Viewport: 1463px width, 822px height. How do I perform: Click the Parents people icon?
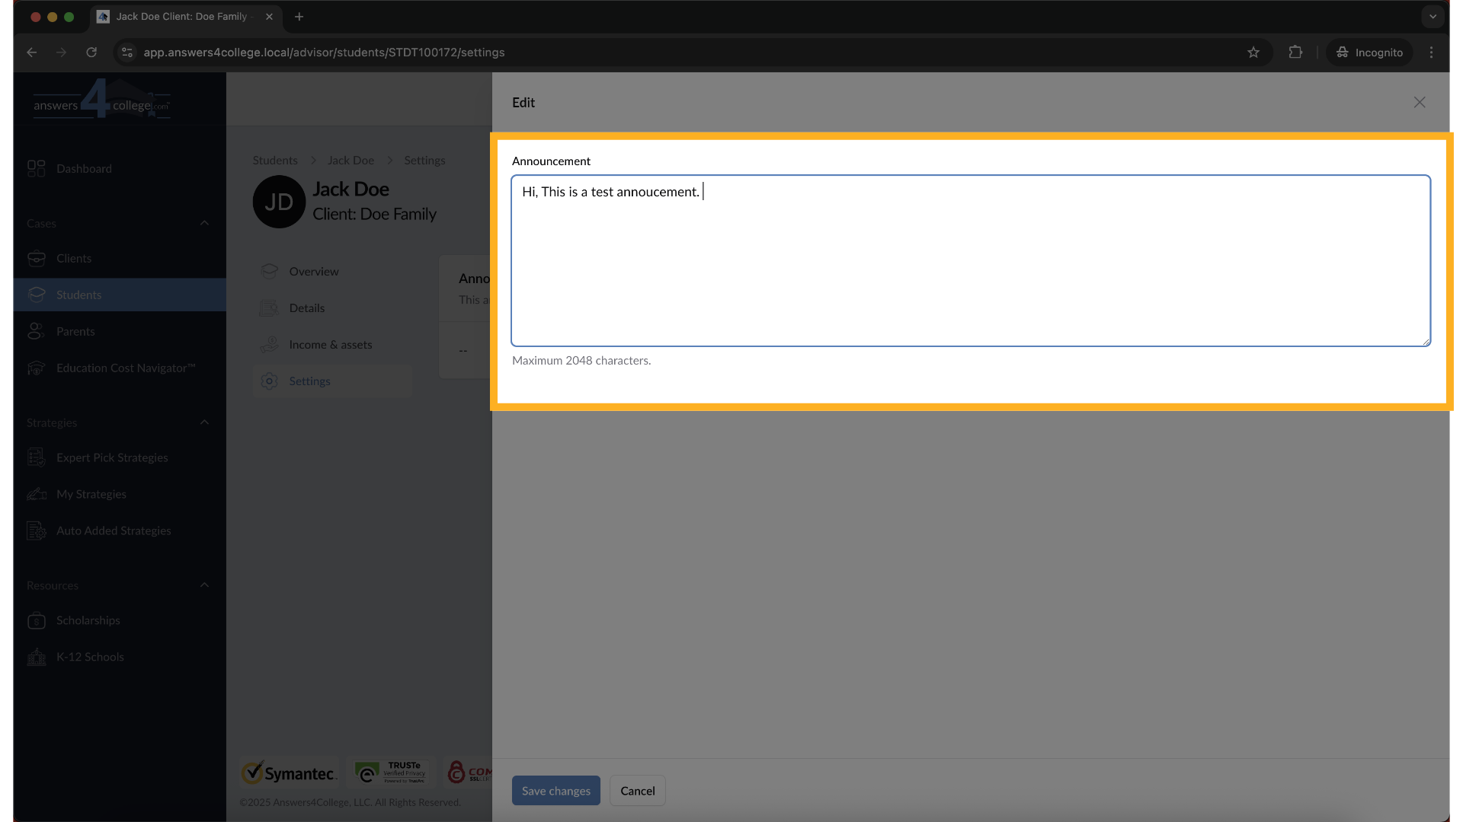[x=36, y=332]
